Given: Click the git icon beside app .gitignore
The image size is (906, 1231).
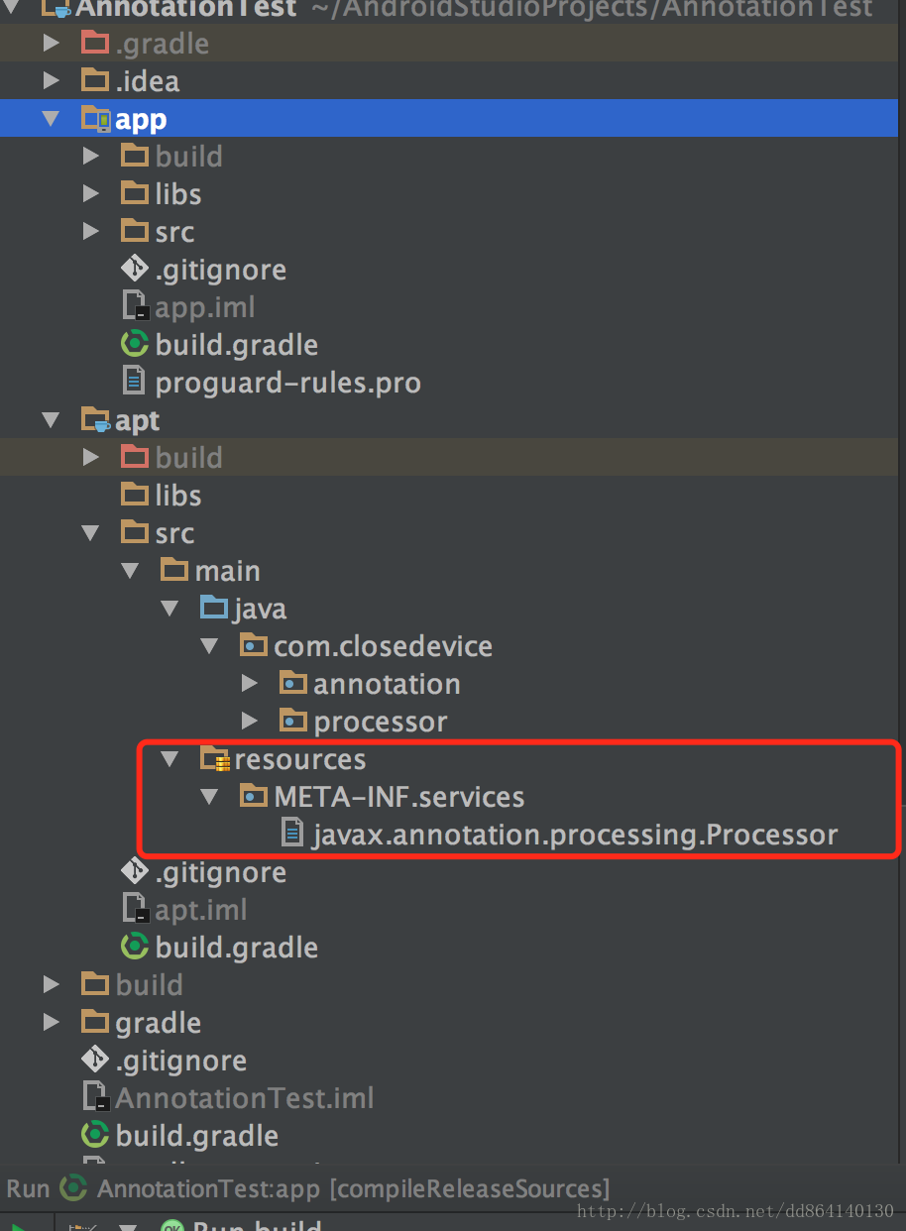Looking at the screenshot, I should click(135, 270).
